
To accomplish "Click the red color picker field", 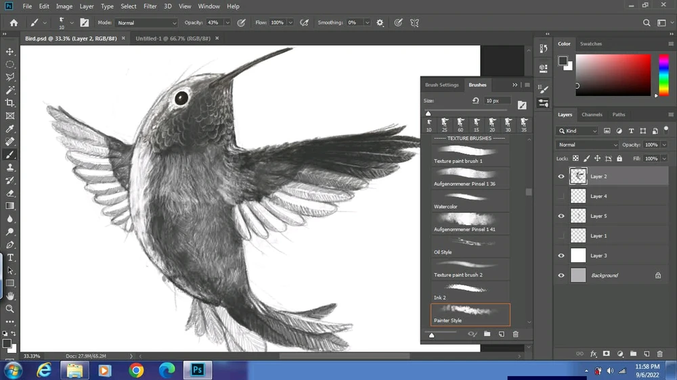I will pyautogui.click(x=613, y=74).
